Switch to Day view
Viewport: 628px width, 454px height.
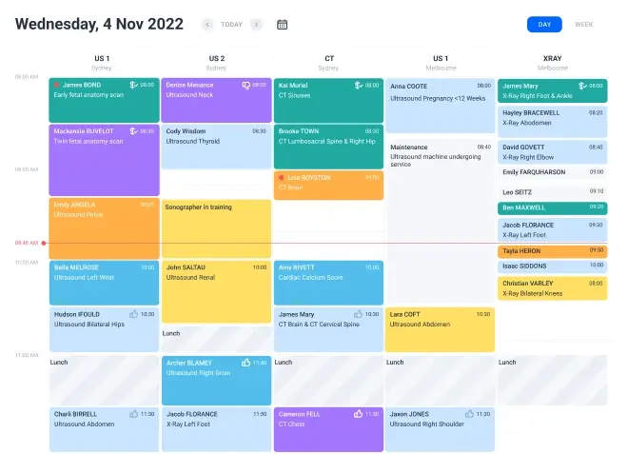(x=544, y=25)
